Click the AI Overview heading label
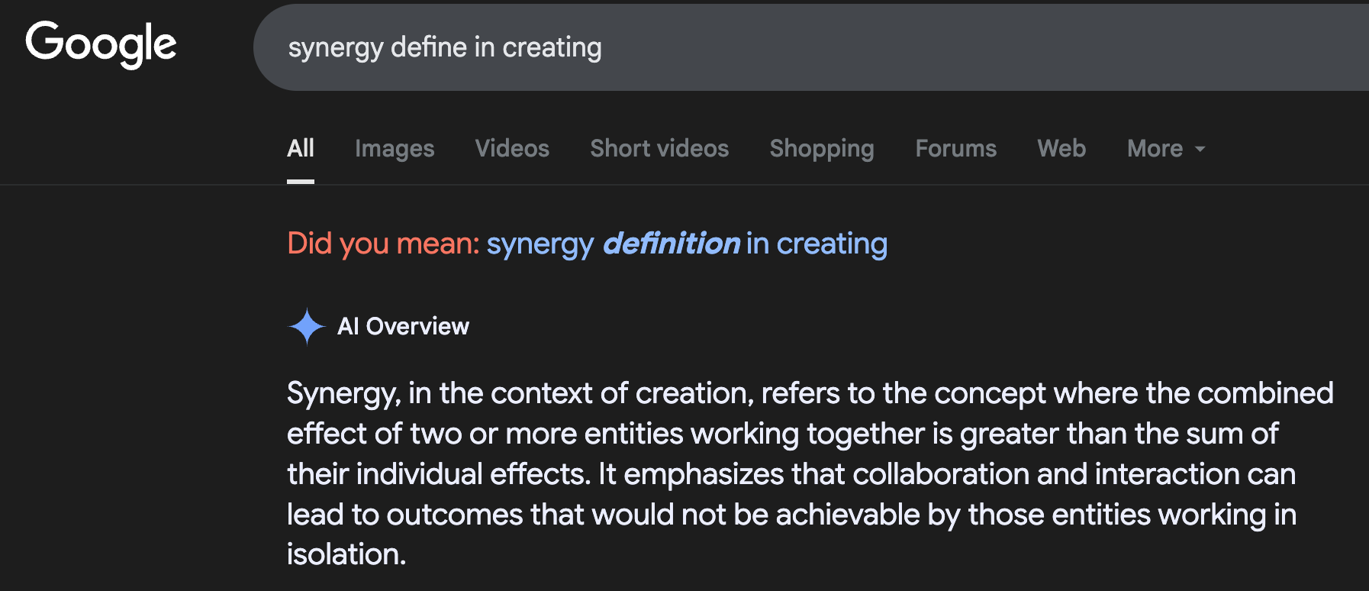This screenshot has height=591, width=1369. click(x=403, y=326)
